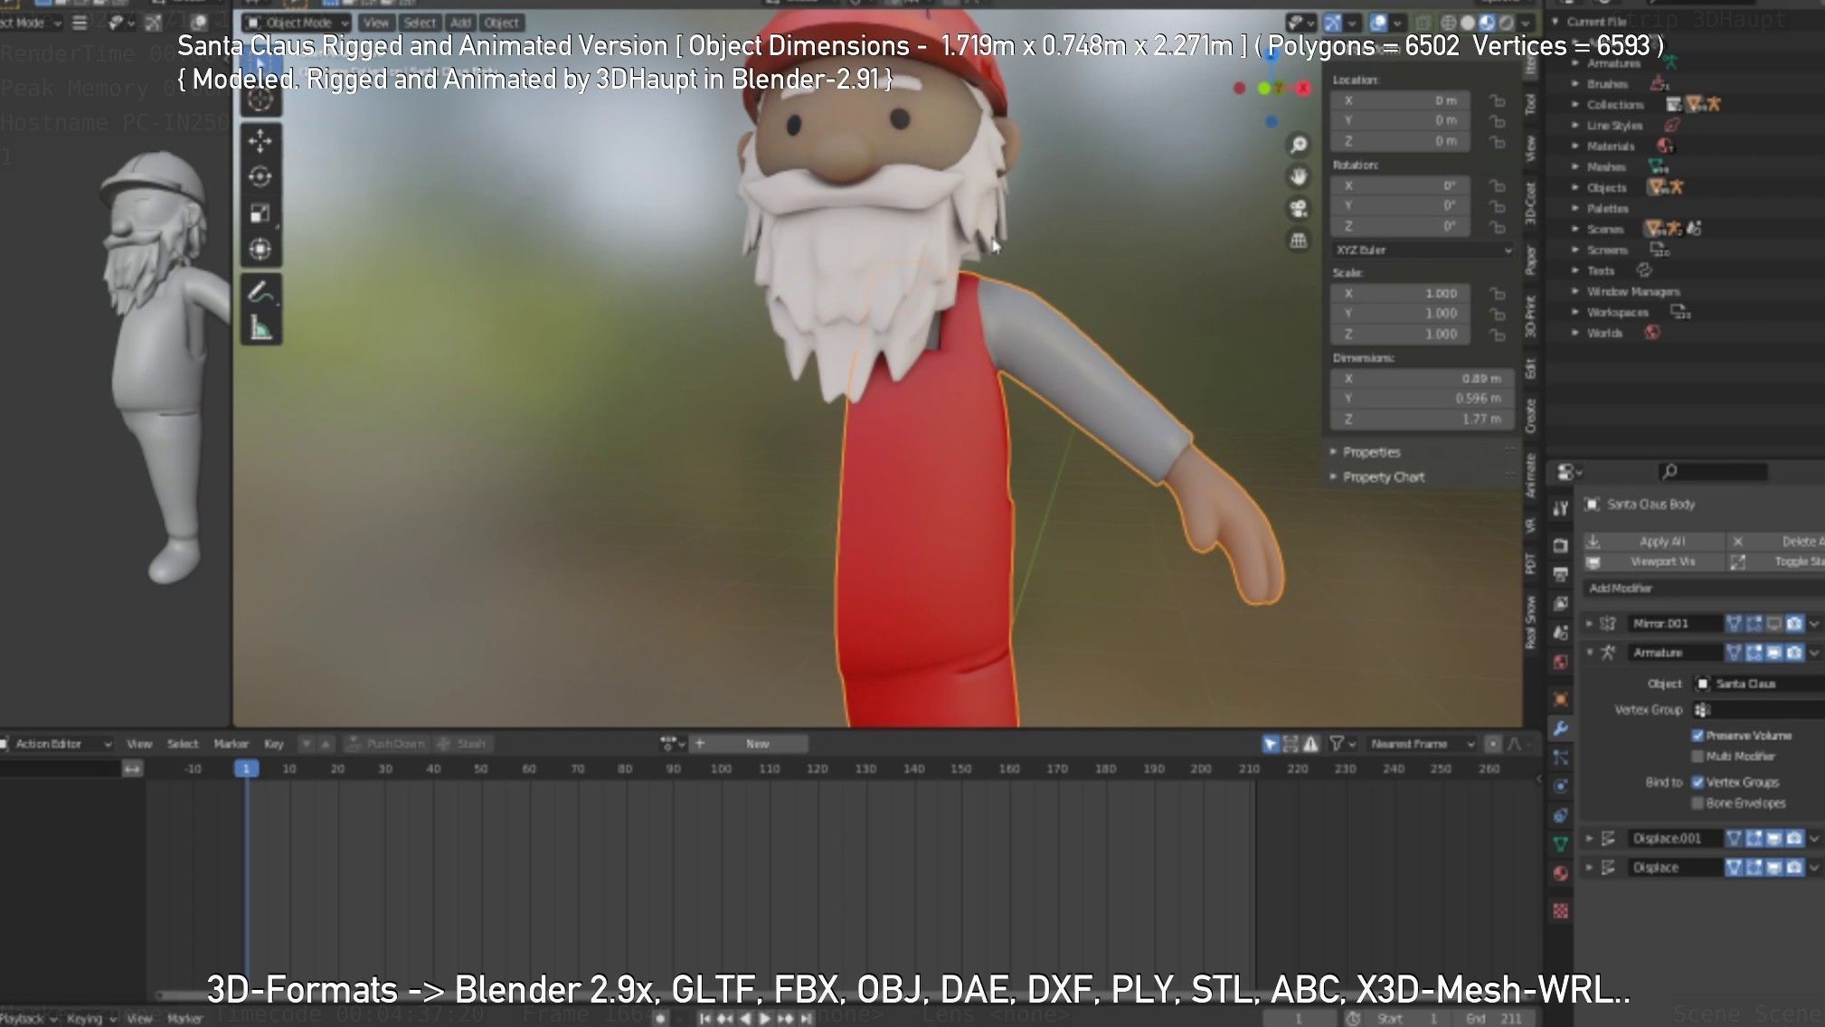The image size is (1825, 1027).
Task: Expand the Mirror.001 modifier panel
Action: click(x=1589, y=624)
